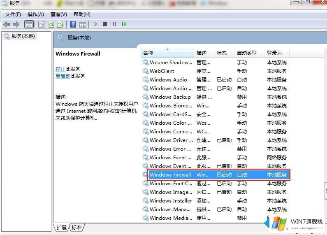The height and width of the screenshot is (235, 327).
Task: Select the Windows Installer service row
Action: tap(215, 201)
